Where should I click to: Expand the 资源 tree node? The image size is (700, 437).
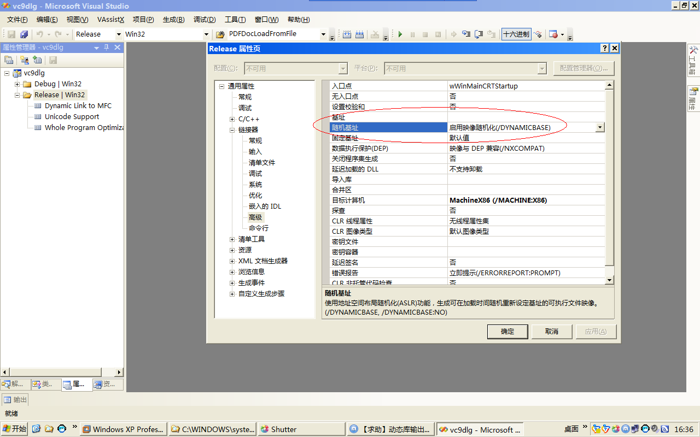tap(233, 250)
